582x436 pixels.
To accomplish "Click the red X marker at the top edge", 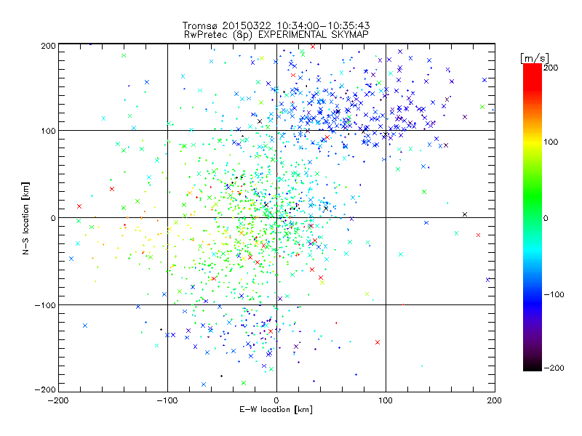I will (313, 47).
